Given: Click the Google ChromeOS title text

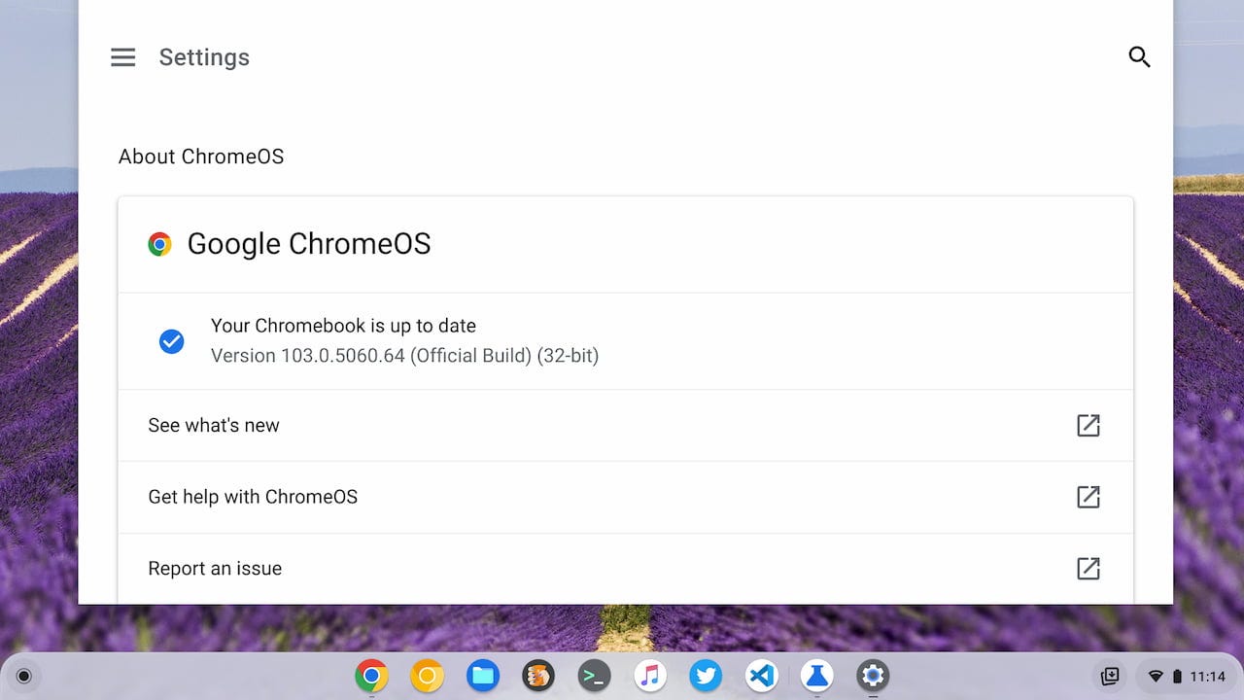Looking at the screenshot, I should (309, 244).
